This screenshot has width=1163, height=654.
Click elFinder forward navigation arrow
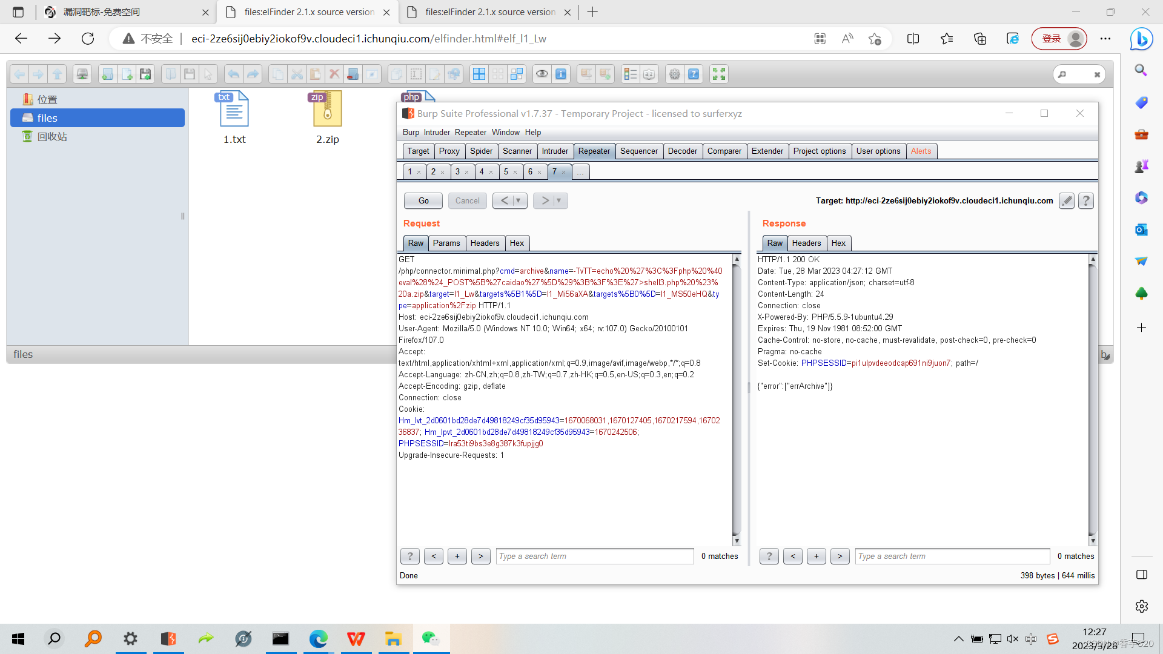tap(38, 74)
